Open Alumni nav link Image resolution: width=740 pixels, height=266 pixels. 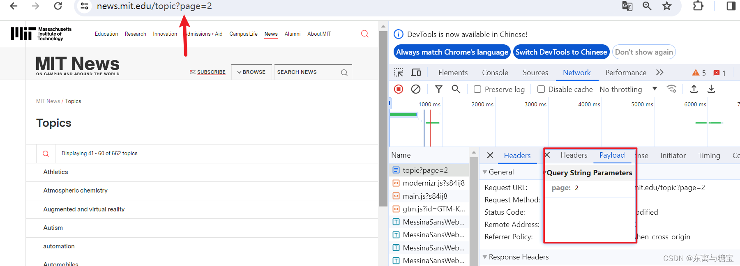coord(293,34)
